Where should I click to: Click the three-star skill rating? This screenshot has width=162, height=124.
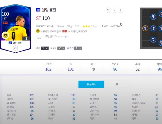pyautogui.click(x=90, y=26)
